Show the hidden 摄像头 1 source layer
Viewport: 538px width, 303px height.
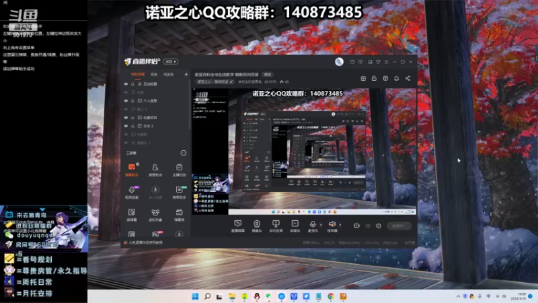(126, 143)
